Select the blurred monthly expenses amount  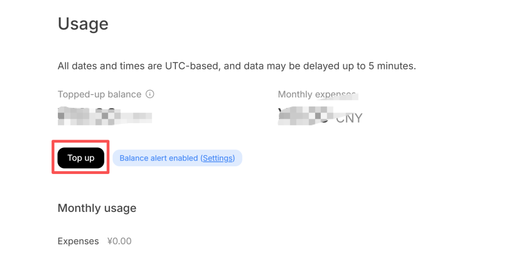coord(305,116)
